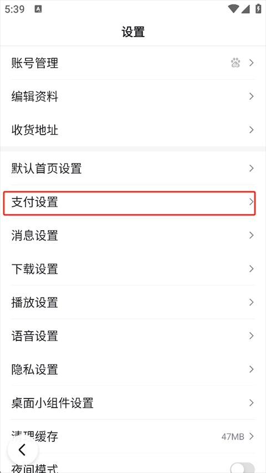The image size is (266, 473).
Task: Tap the Wi-Fi icon in the status bar
Action: 233,9
